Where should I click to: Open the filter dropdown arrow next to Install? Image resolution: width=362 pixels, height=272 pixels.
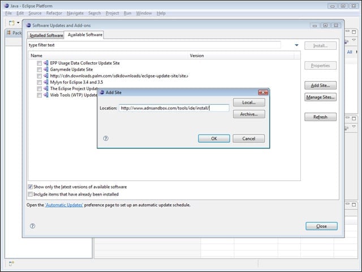point(296,45)
